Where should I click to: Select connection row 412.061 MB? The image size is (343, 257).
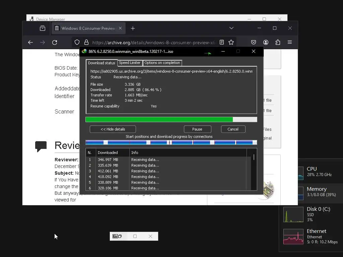(x=166, y=171)
